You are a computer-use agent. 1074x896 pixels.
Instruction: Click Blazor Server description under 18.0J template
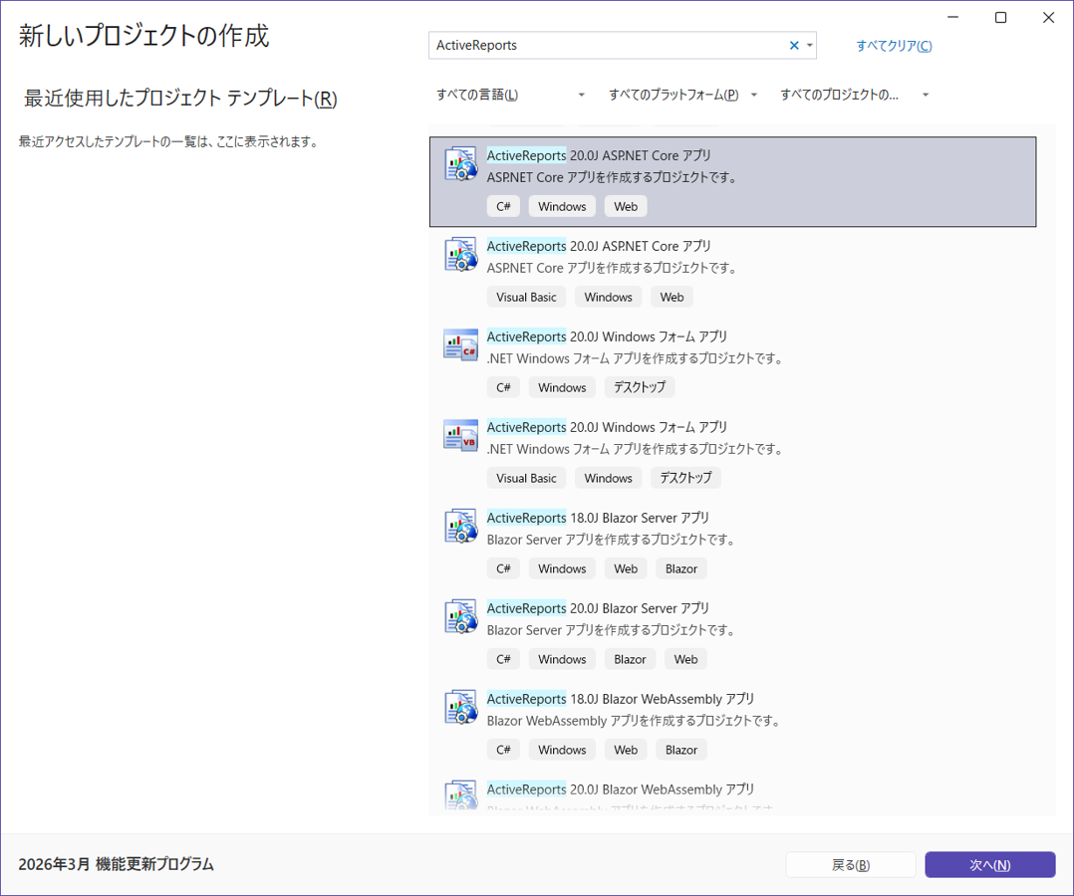click(612, 540)
